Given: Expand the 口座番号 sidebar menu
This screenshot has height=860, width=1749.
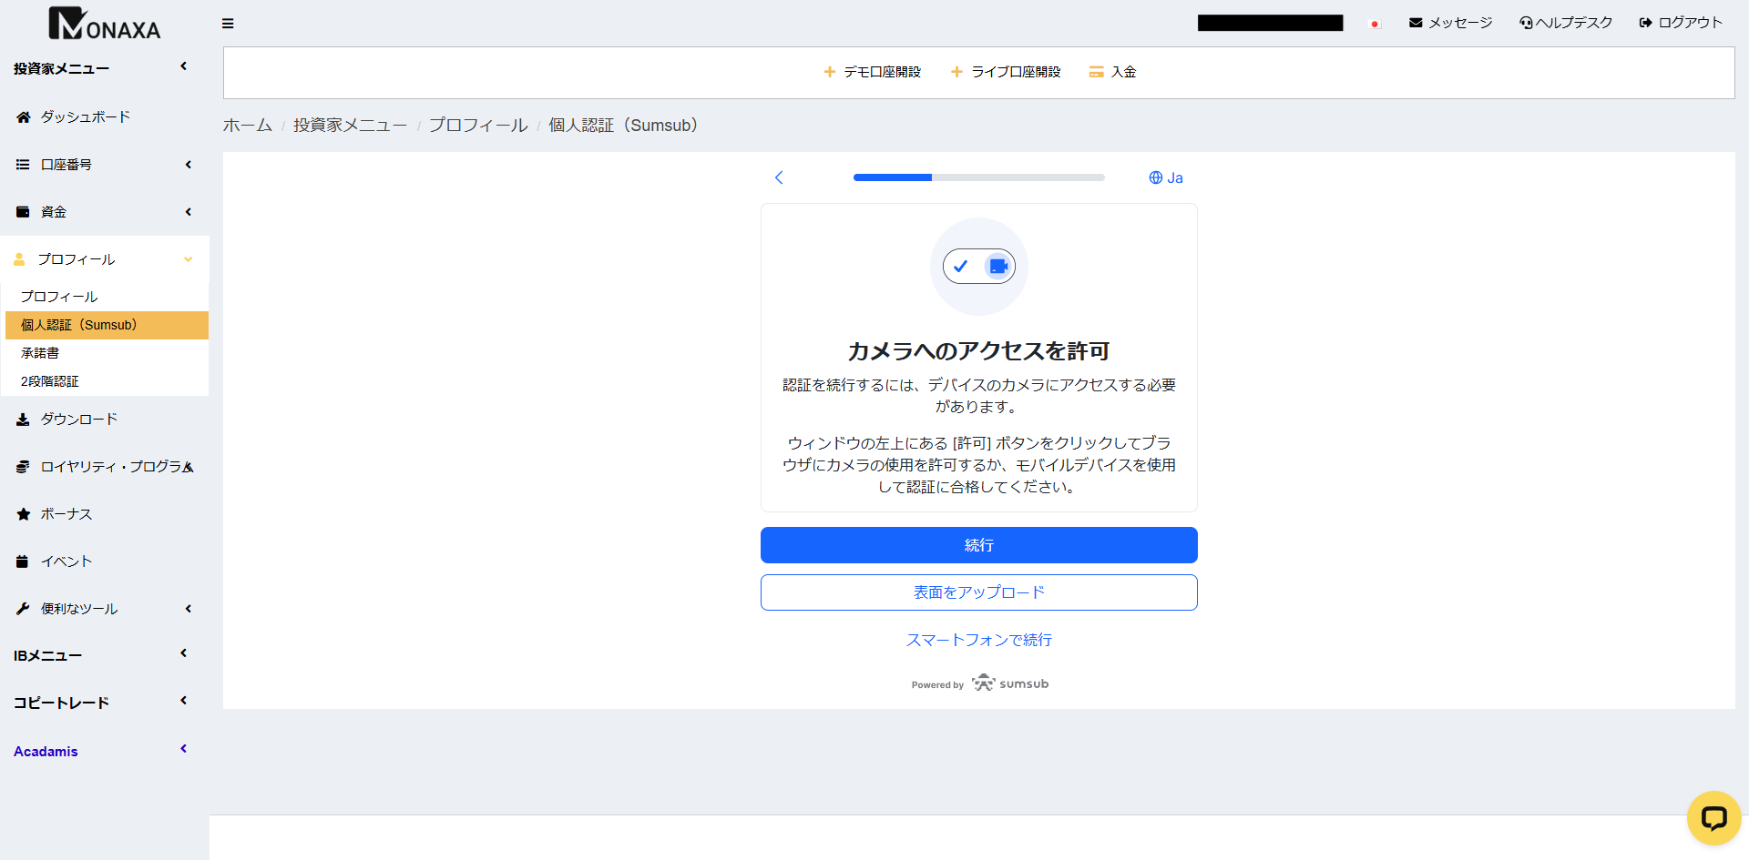Looking at the screenshot, I should pos(104,165).
